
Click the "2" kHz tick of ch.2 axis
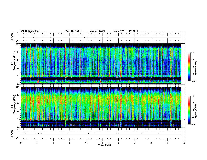tap(18, 119)
